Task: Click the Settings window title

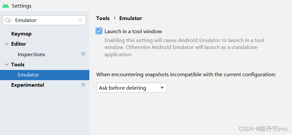Action: 22,6
